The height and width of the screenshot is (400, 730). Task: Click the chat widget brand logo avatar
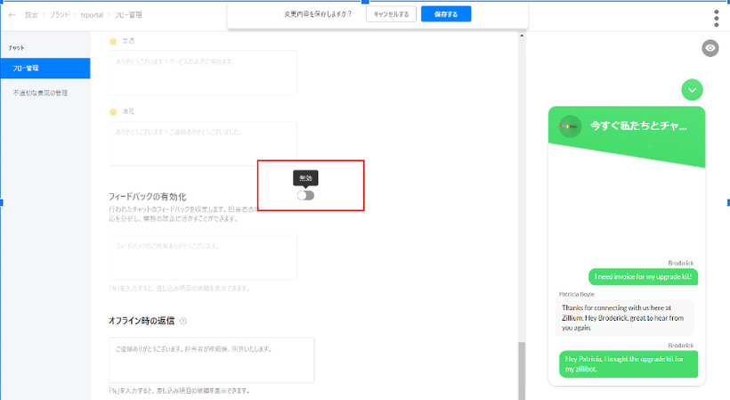tap(569, 127)
